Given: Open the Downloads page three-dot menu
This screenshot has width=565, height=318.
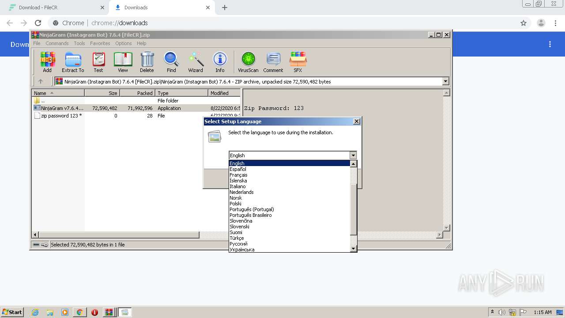Looking at the screenshot, I should click(550, 44).
